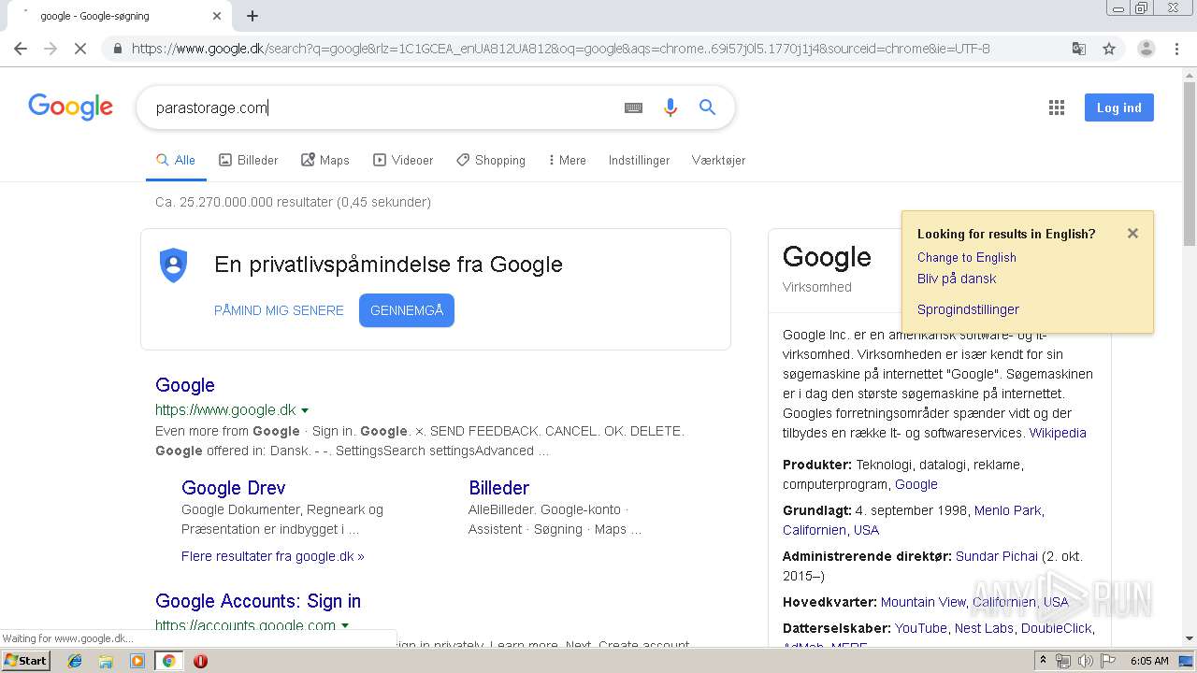Click the flag icon in the system tray
Image resolution: width=1197 pixels, height=673 pixels.
click(1108, 661)
